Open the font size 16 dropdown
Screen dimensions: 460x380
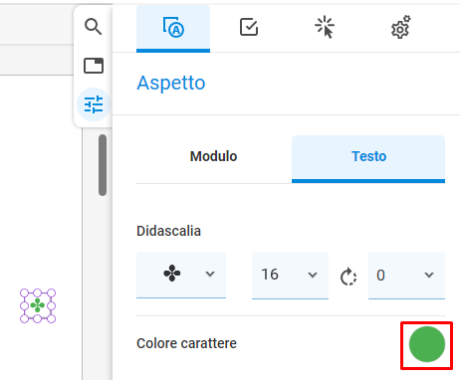[290, 275]
